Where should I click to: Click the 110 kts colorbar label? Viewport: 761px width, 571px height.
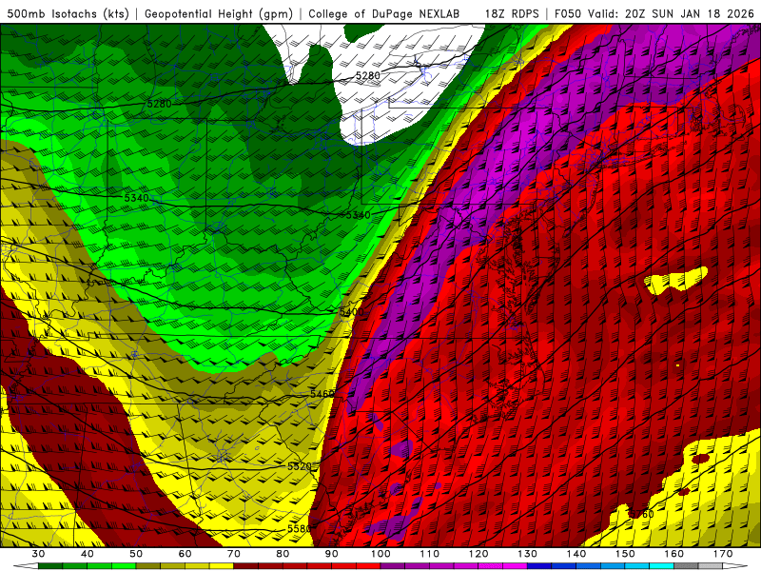(x=430, y=554)
